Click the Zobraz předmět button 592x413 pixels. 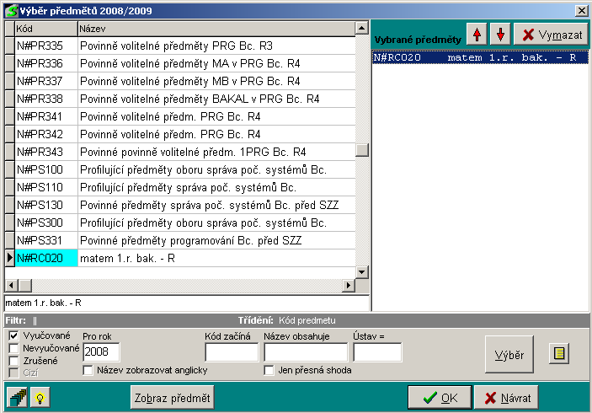point(173,398)
